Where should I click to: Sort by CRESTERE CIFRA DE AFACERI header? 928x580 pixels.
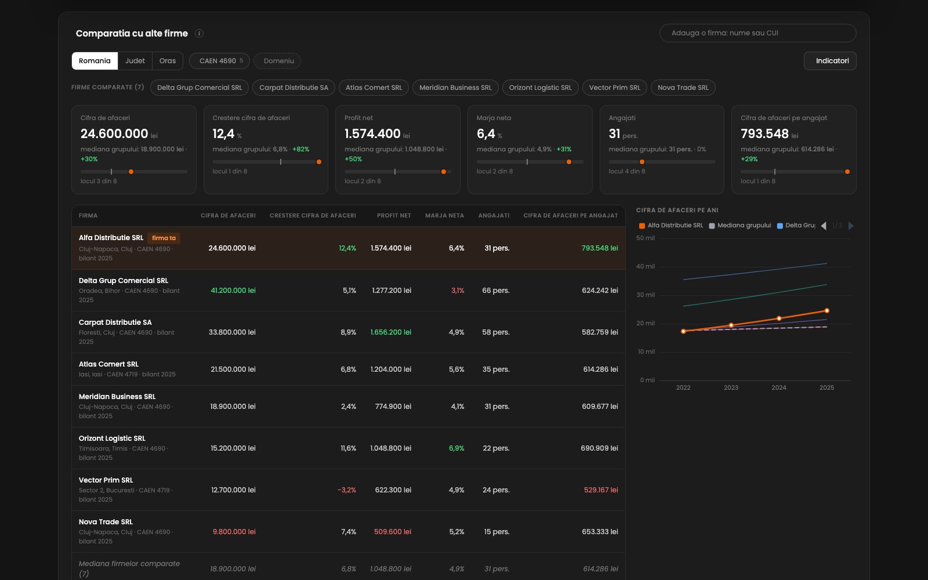click(313, 216)
